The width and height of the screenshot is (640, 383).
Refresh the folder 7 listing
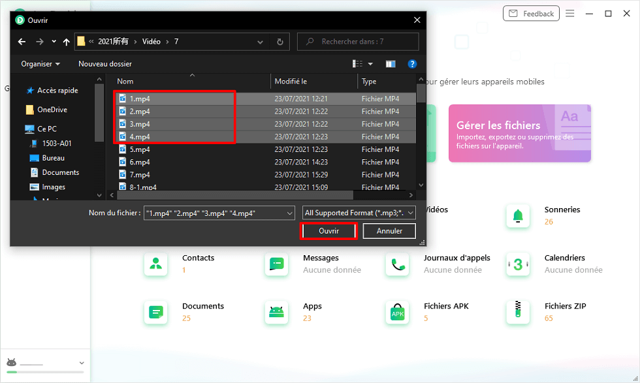pyautogui.click(x=280, y=42)
